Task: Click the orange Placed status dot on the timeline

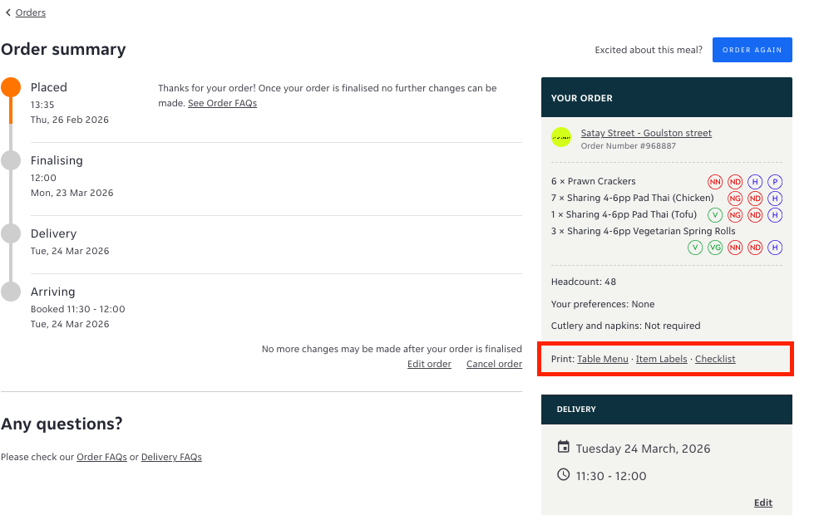Action: click(x=11, y=86)
